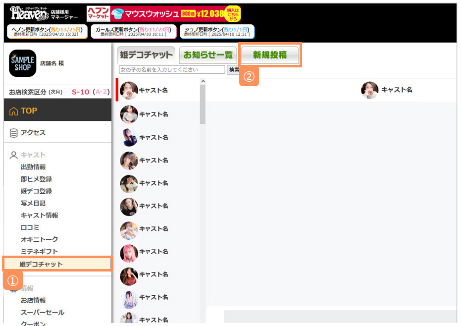Switch to the お知らせ一覧 tab
461x326 pixels.
[208, 55]
